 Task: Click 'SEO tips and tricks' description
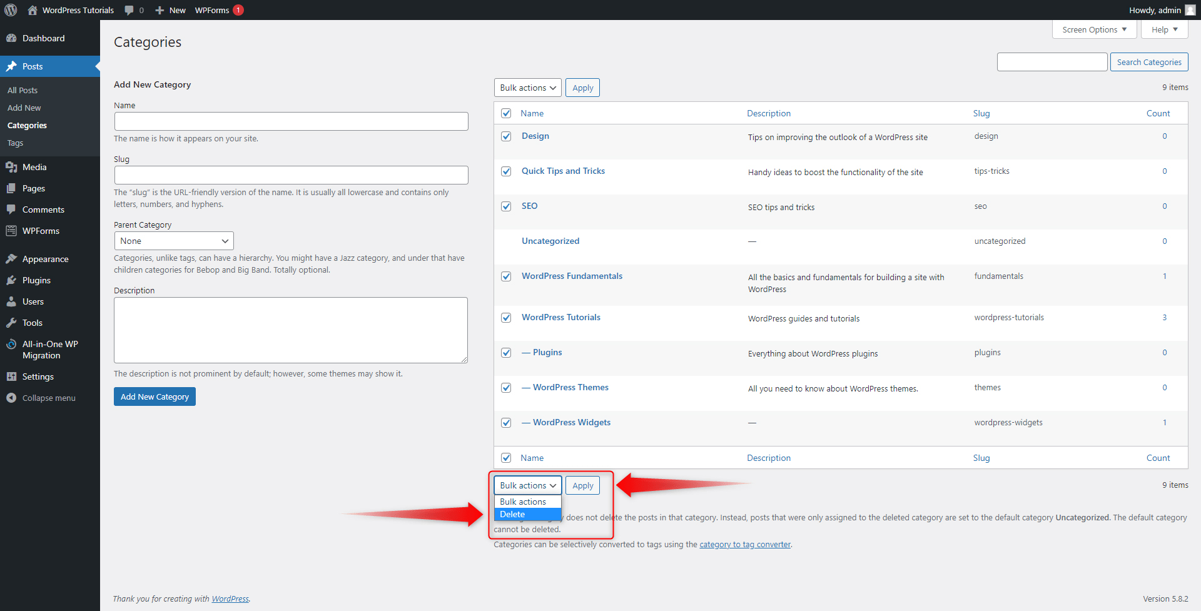click(x=781, y=208)
